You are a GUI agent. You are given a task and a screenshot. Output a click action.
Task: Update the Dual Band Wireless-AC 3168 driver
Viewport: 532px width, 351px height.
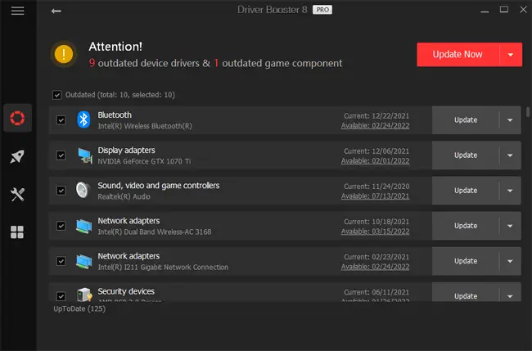pyautogui.click(x=466, y=226)
